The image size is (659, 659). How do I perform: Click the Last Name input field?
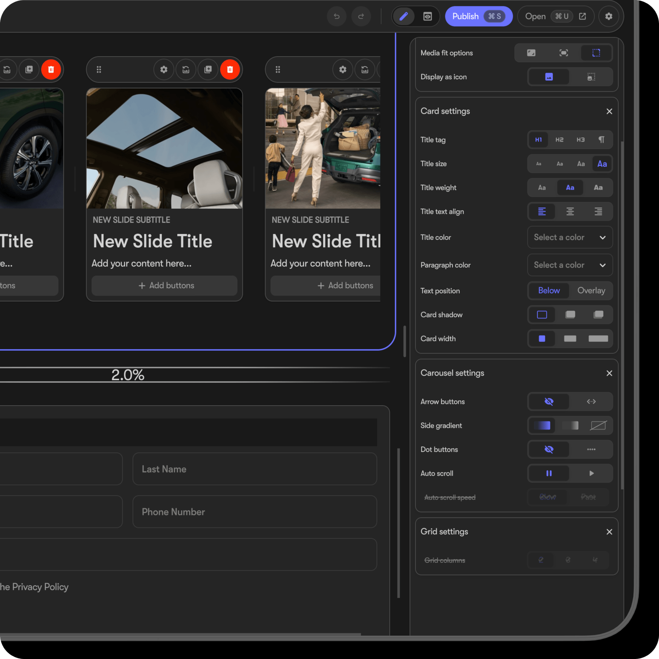pos(255,469)
